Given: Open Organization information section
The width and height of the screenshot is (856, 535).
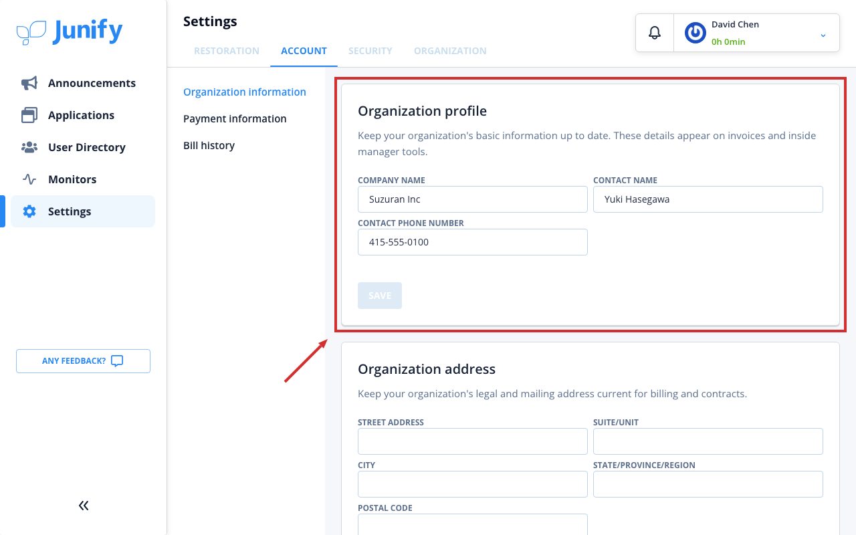Looking at the screenshot, I should (x=245, y=92).
